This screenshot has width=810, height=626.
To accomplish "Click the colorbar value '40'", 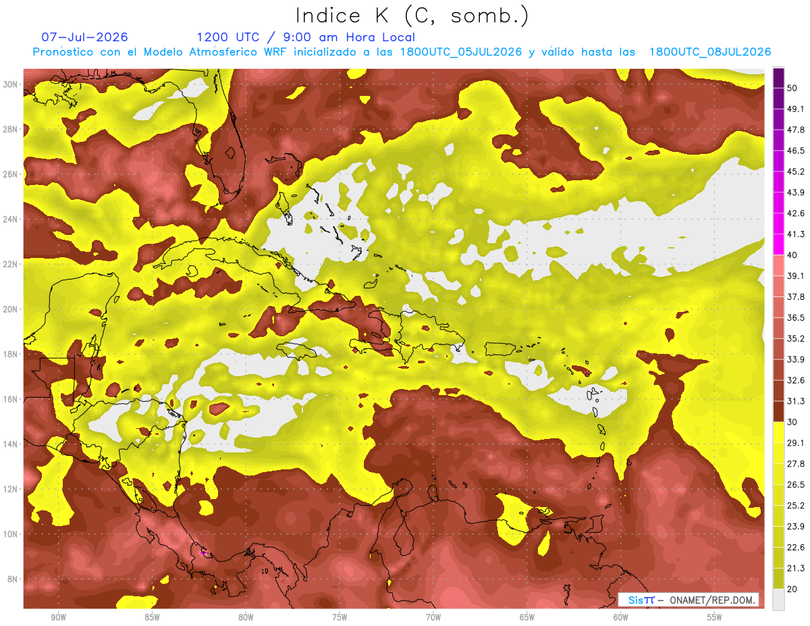I will click(793, 255).
